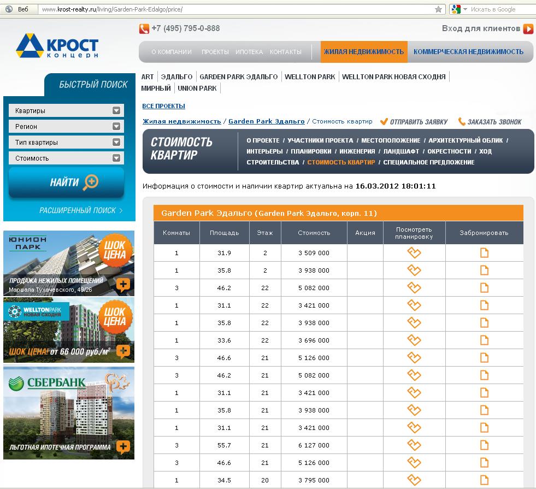Select the Union Park project tab
This screenshot has height=489, width=536.
point(197,89)
